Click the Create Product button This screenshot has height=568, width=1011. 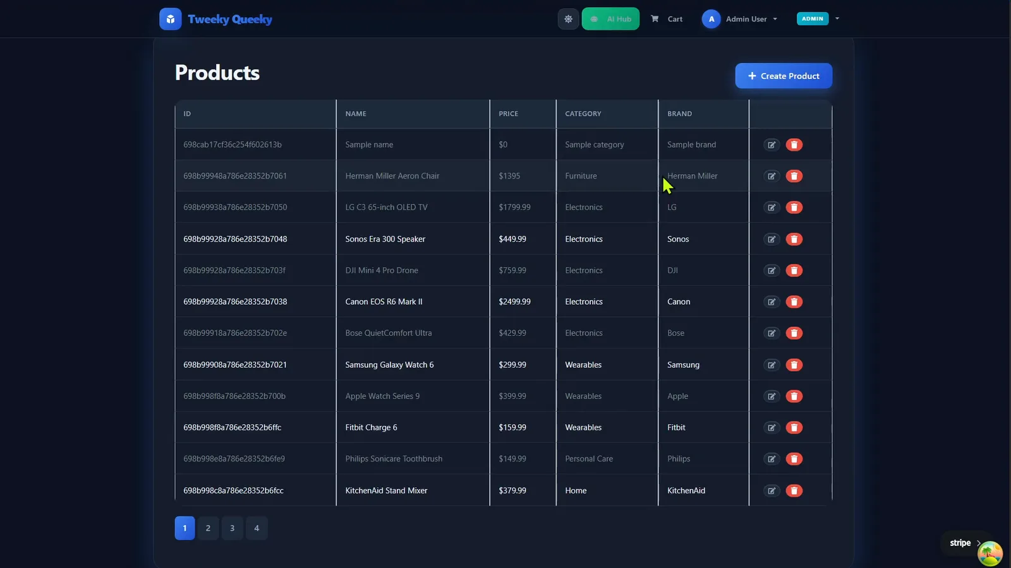click(x=784, y=76)
